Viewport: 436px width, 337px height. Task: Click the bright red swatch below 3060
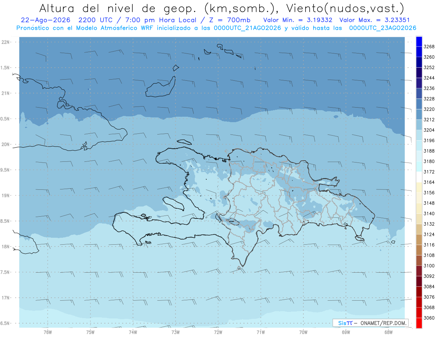419,323
